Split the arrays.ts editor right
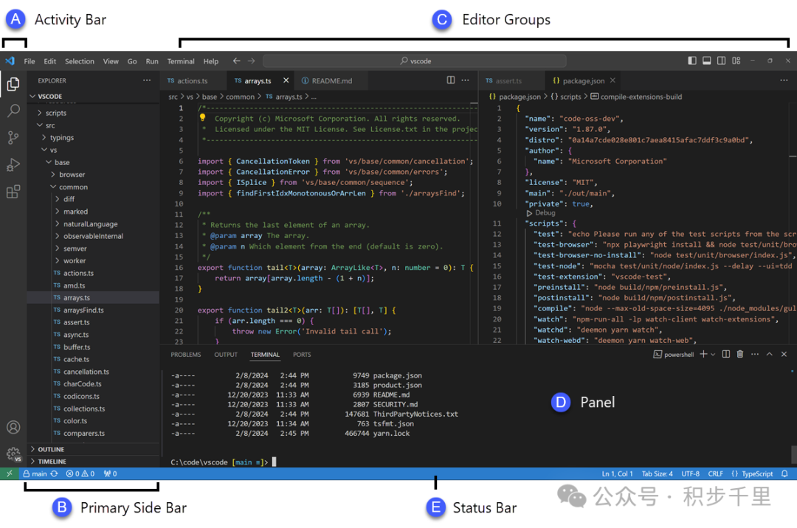797x528 pixels. pos(451,80)
